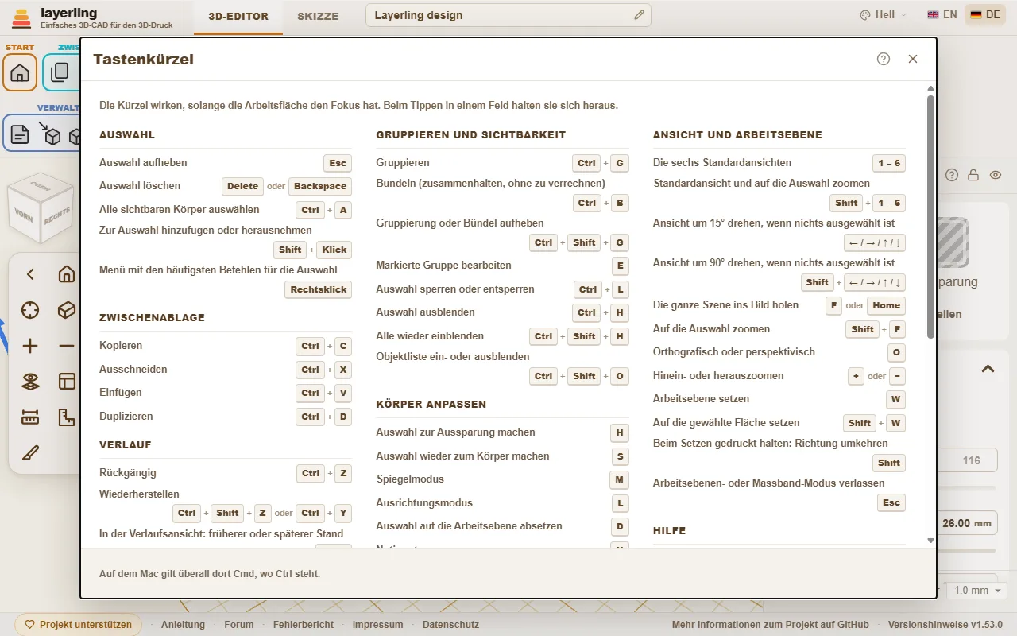Click the cube view icon in left panel
Viewport: 1017px width, 636px height.
coord(67,310)
